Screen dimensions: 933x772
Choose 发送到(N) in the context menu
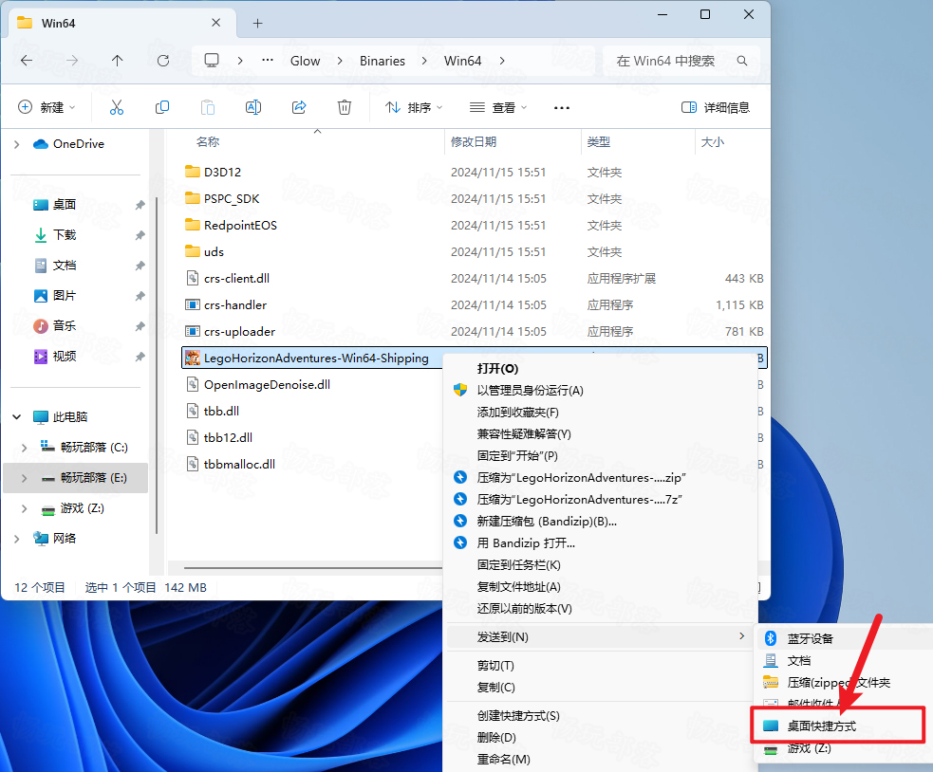tap(600, 637)
